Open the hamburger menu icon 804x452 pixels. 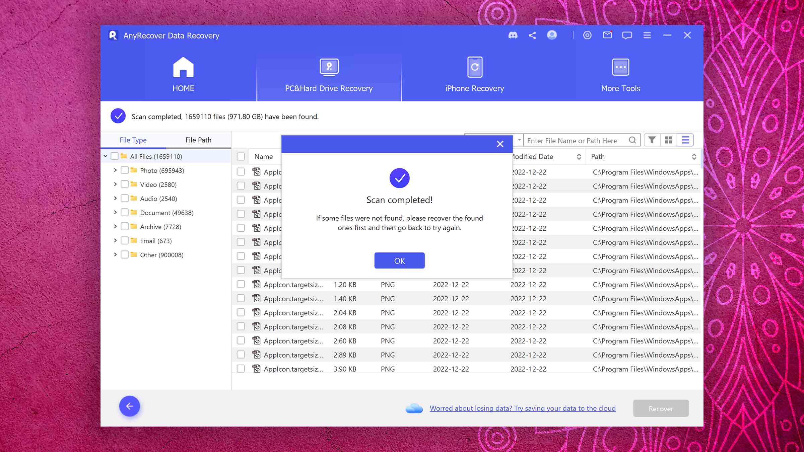[x=647, y=35]
